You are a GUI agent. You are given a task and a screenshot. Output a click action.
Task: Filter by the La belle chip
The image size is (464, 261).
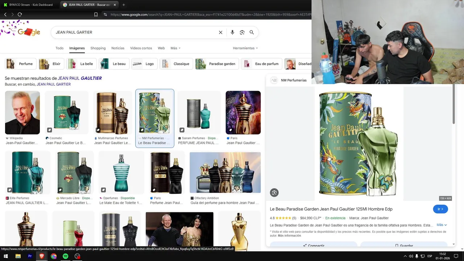(82, 64)
